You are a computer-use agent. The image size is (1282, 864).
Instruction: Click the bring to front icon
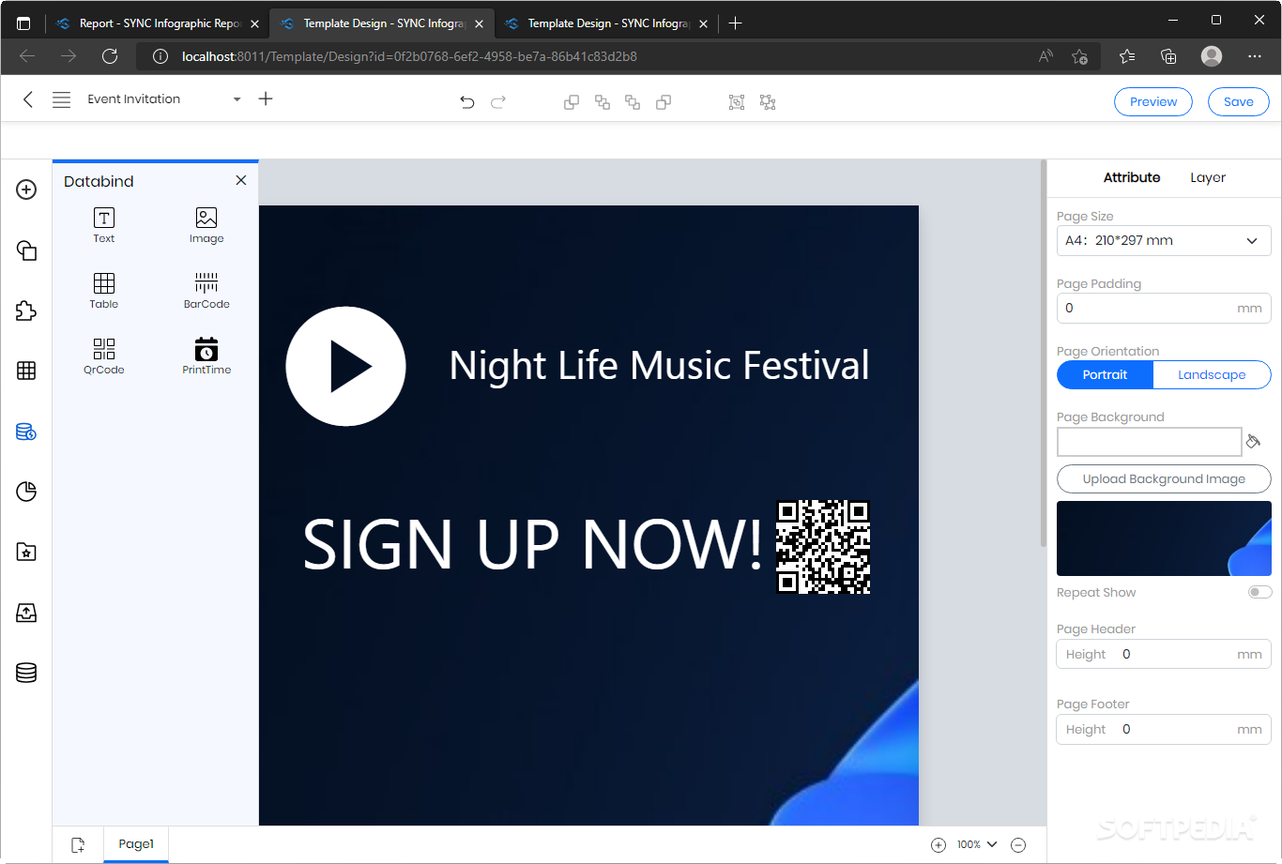pyautogui.click(x=571, y=102)
